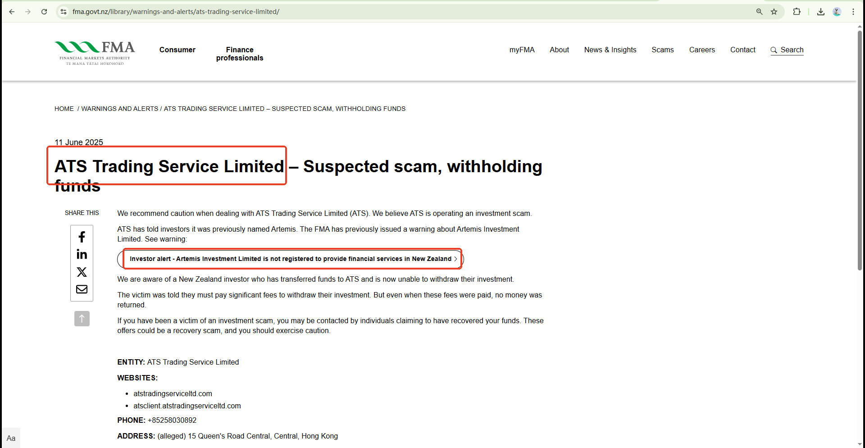The height and width of the screenshot is (448, 865).
Task: Share page on Facebook
Action: tap(82, 237)
